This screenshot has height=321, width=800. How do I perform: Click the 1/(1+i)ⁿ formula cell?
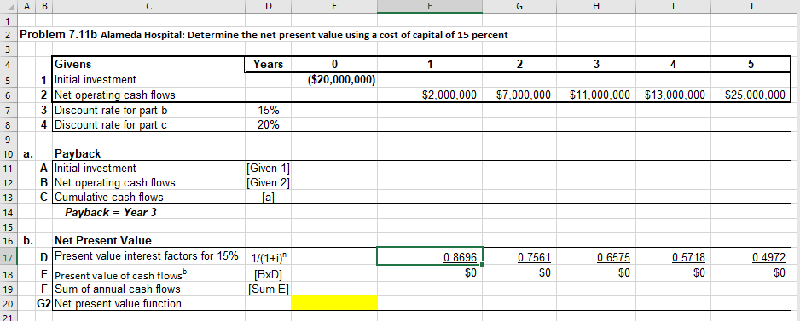tap(268, 258)
